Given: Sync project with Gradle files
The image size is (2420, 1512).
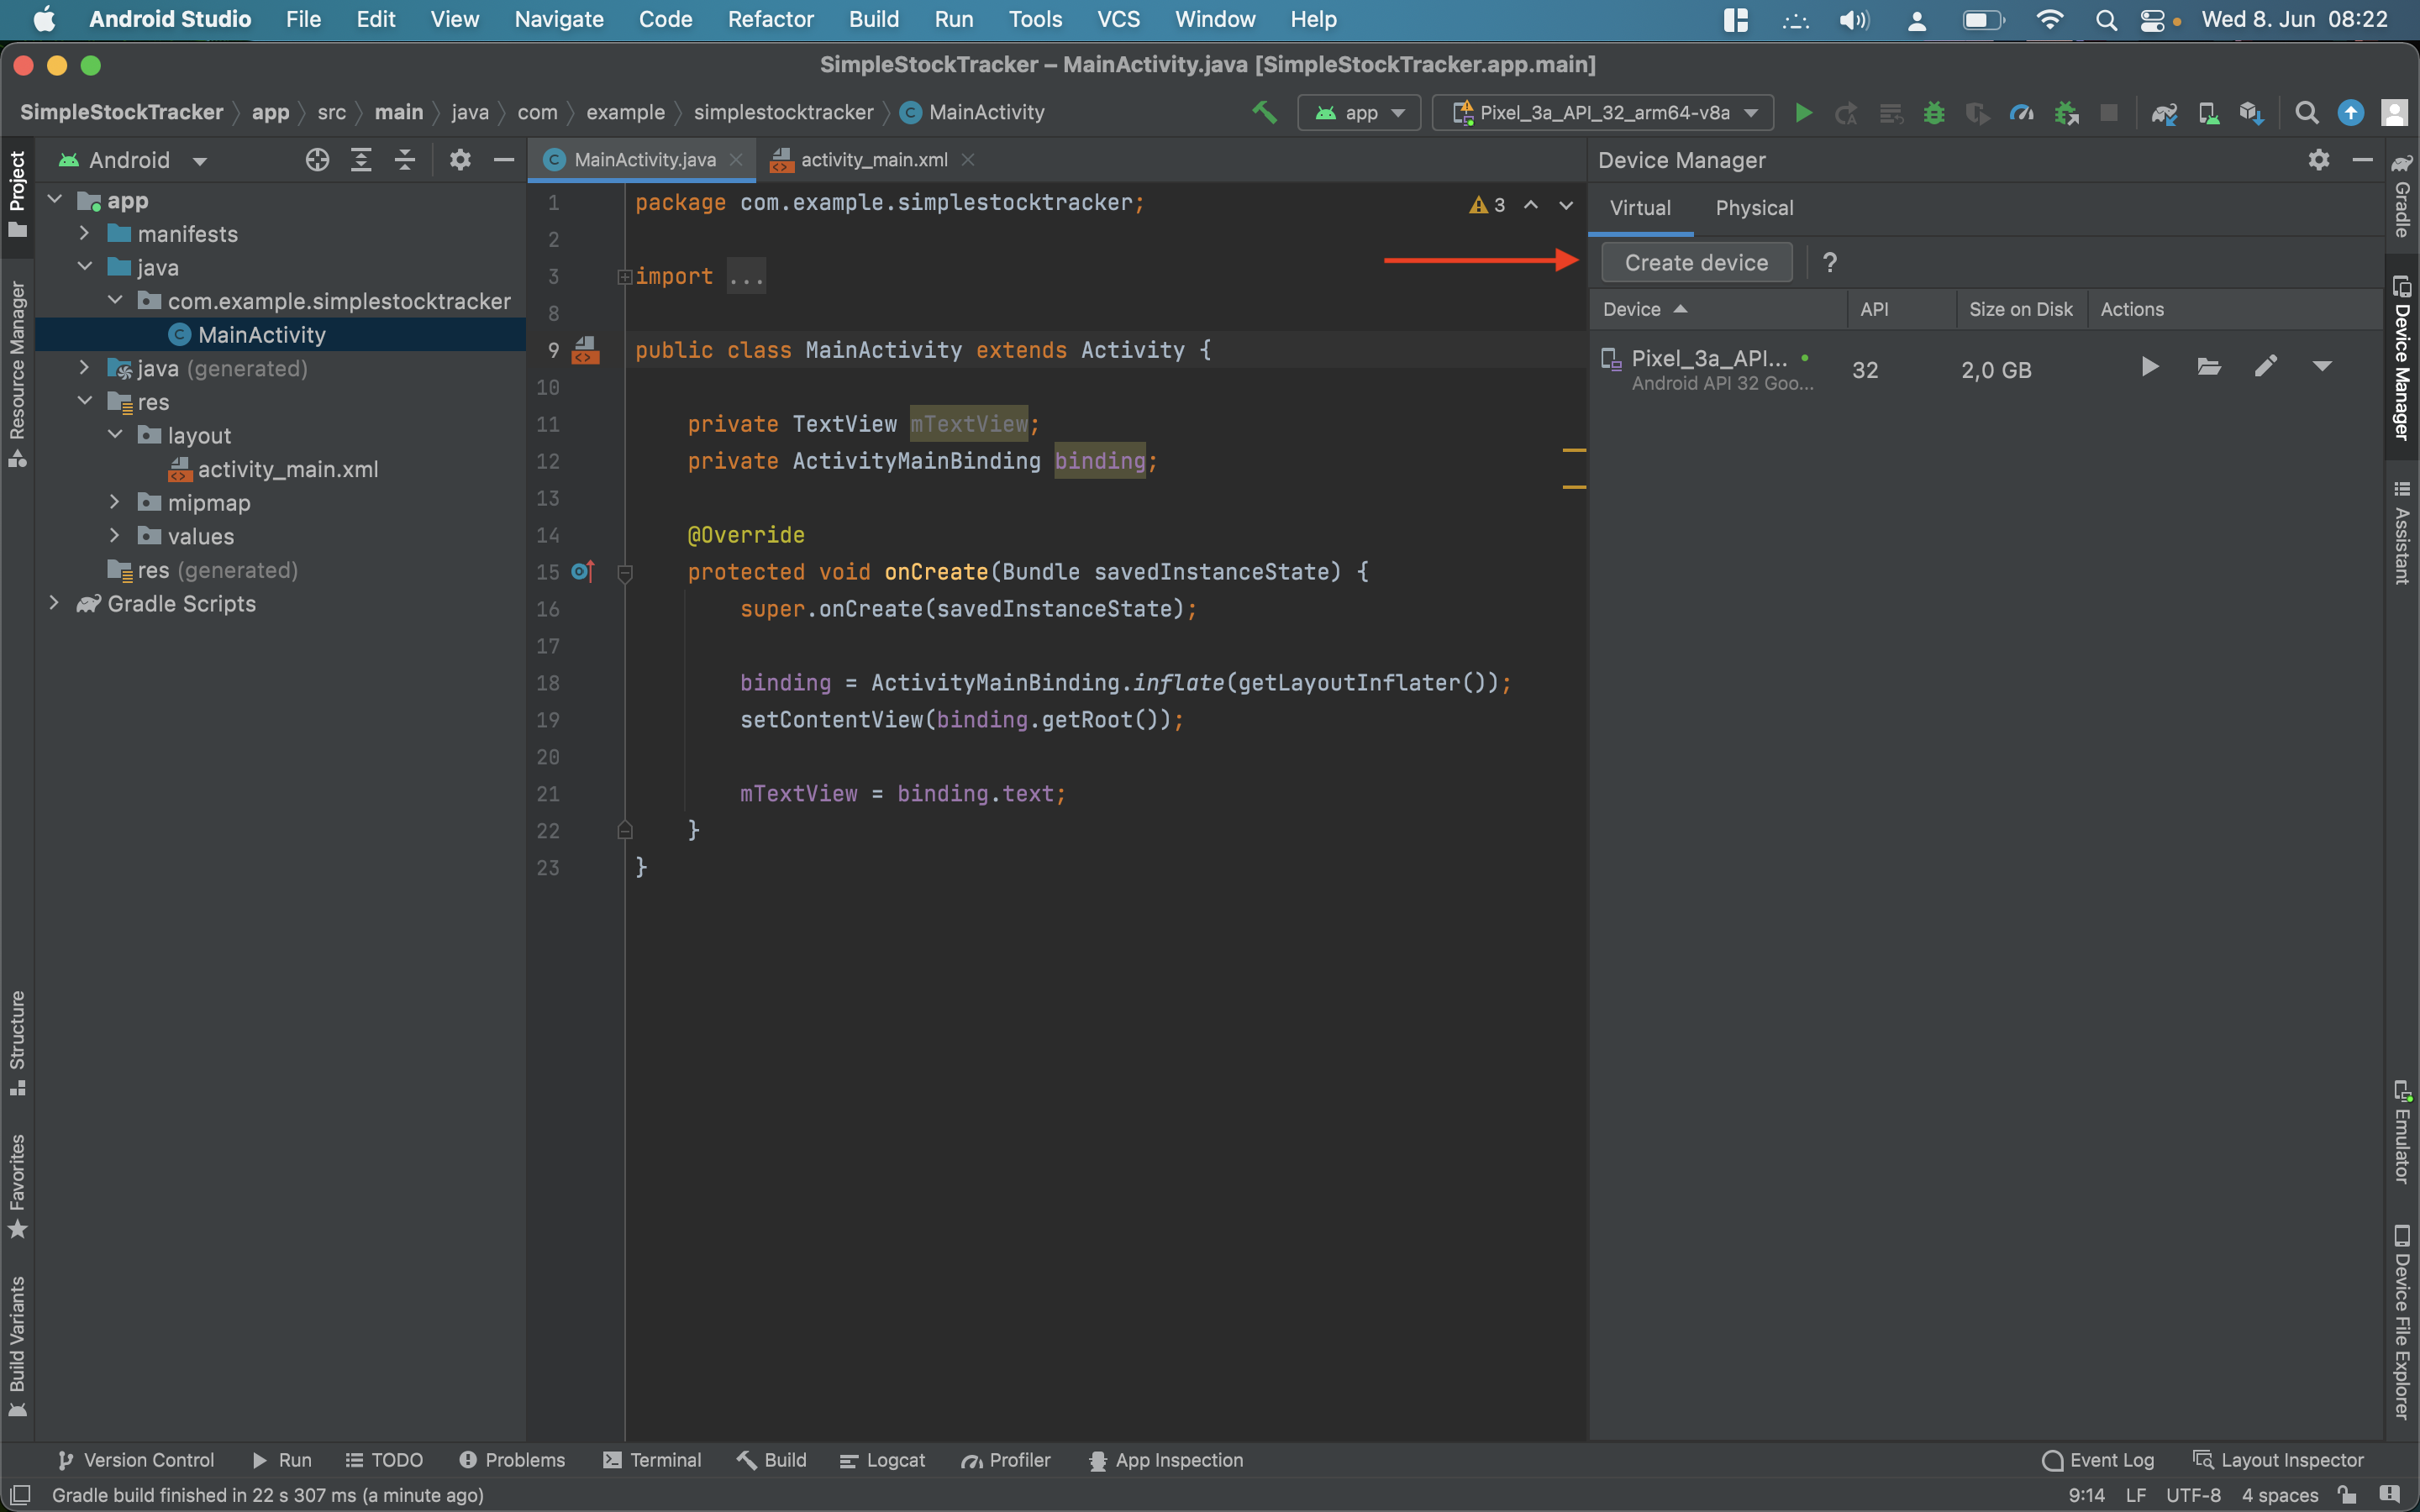Looking at the screenshot, I should tap(2164, 113).
